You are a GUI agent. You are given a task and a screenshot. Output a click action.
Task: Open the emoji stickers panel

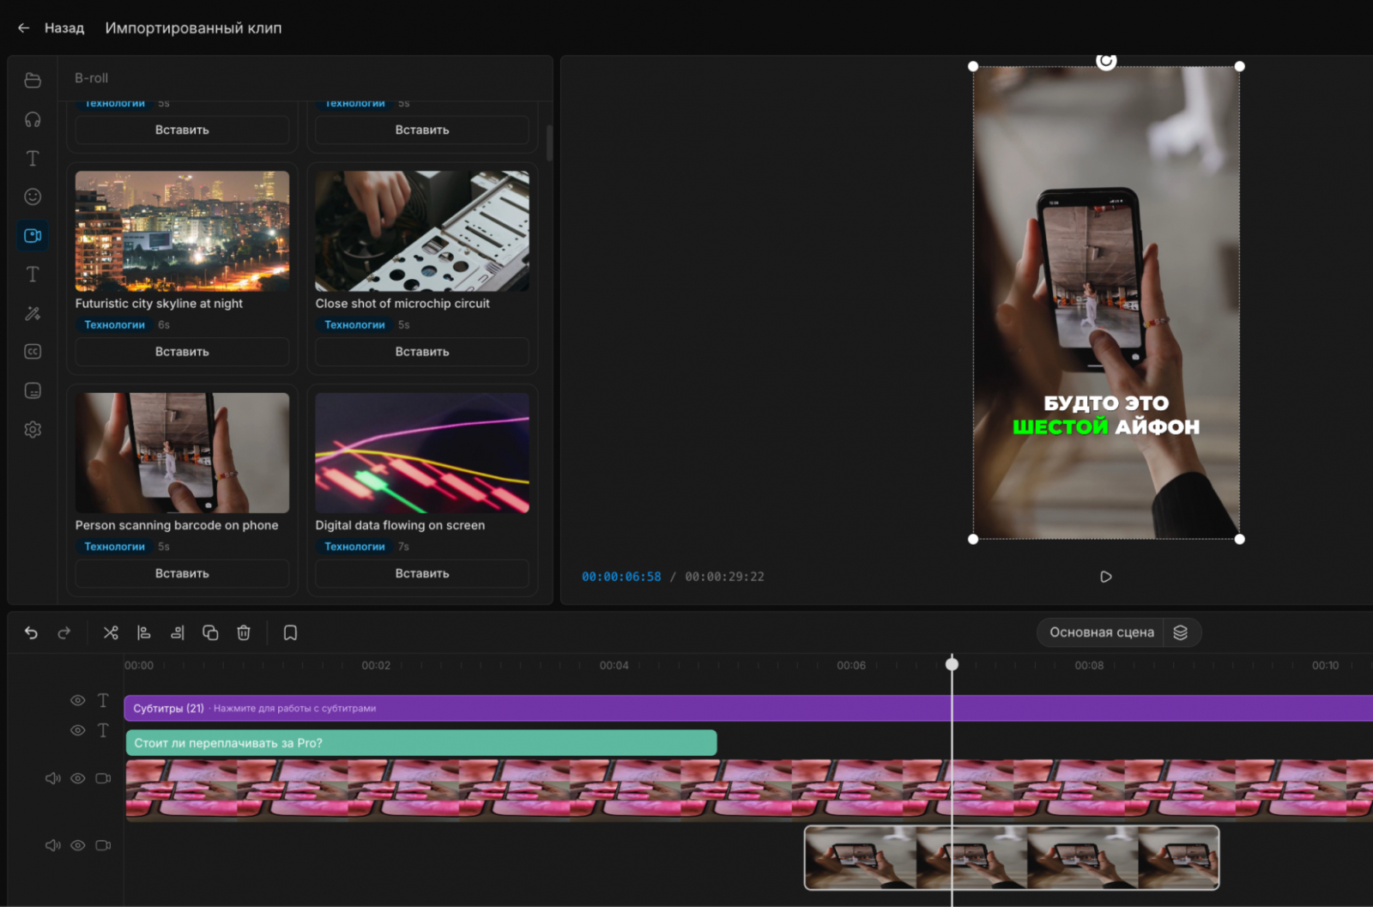click(33, 197)
